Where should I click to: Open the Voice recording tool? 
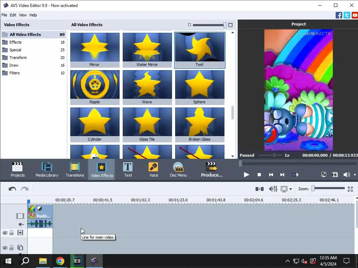pyautogui.click(x=154, y=170)
